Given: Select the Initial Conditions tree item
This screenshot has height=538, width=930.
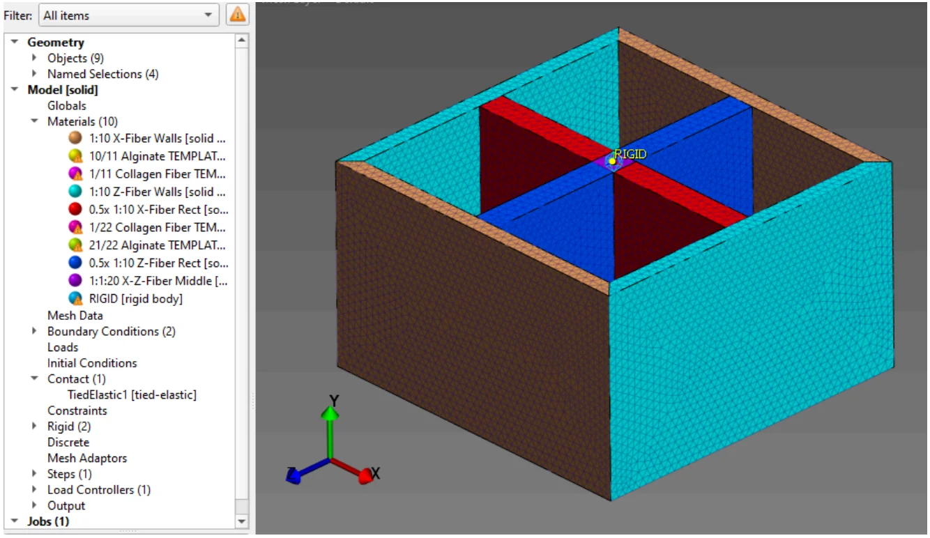Looking at the screenshot, I should [x=92, y=363].
